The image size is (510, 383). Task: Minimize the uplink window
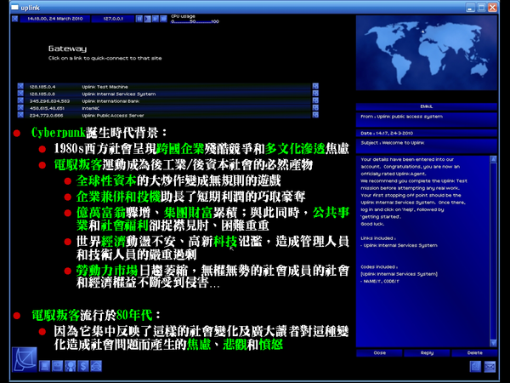click(x=470, y=7)
